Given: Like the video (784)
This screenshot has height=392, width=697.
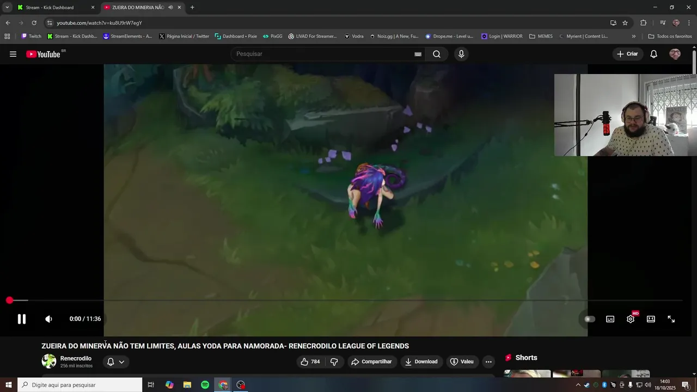Looking at the screenshot, I should click(310, 362).
